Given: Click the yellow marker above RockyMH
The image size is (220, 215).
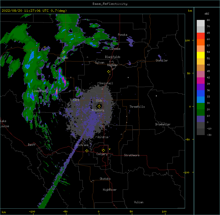Looking at the screenshot, I should point(64,52).
